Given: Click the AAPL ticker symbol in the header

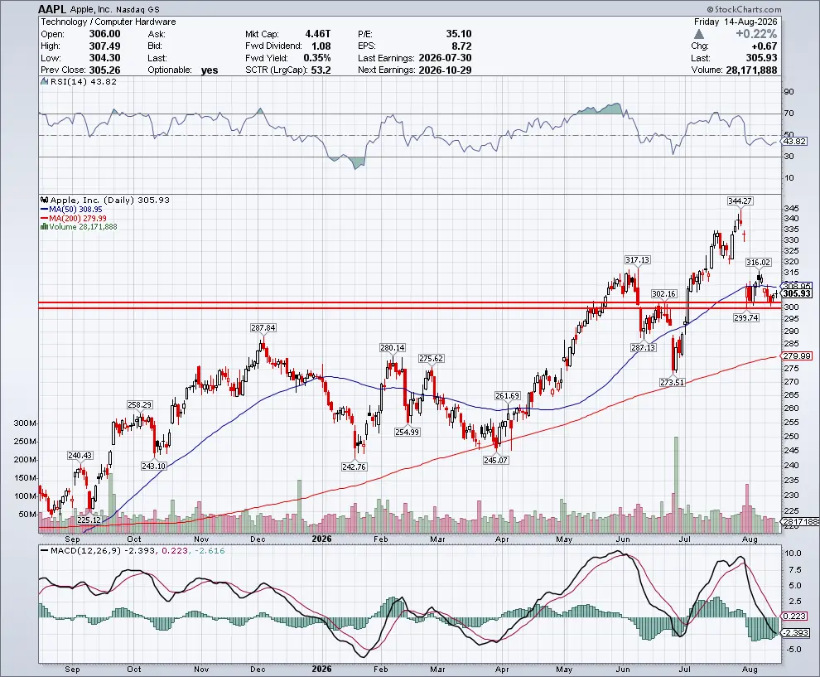Looking at the screenshot, I should (x=52, y=9).
